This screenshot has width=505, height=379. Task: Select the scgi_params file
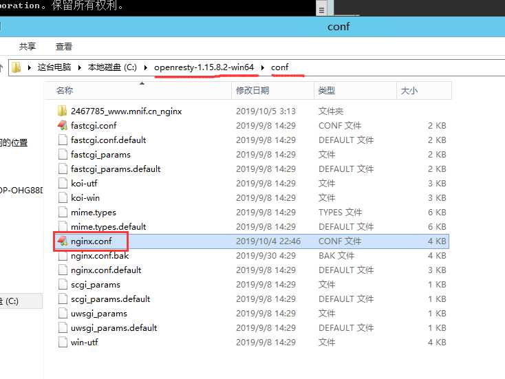[96, 285]
